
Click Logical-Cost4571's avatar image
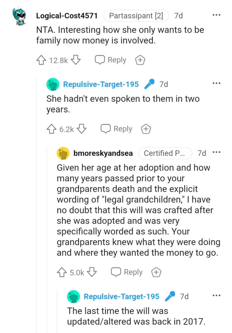tap(17, 15)
